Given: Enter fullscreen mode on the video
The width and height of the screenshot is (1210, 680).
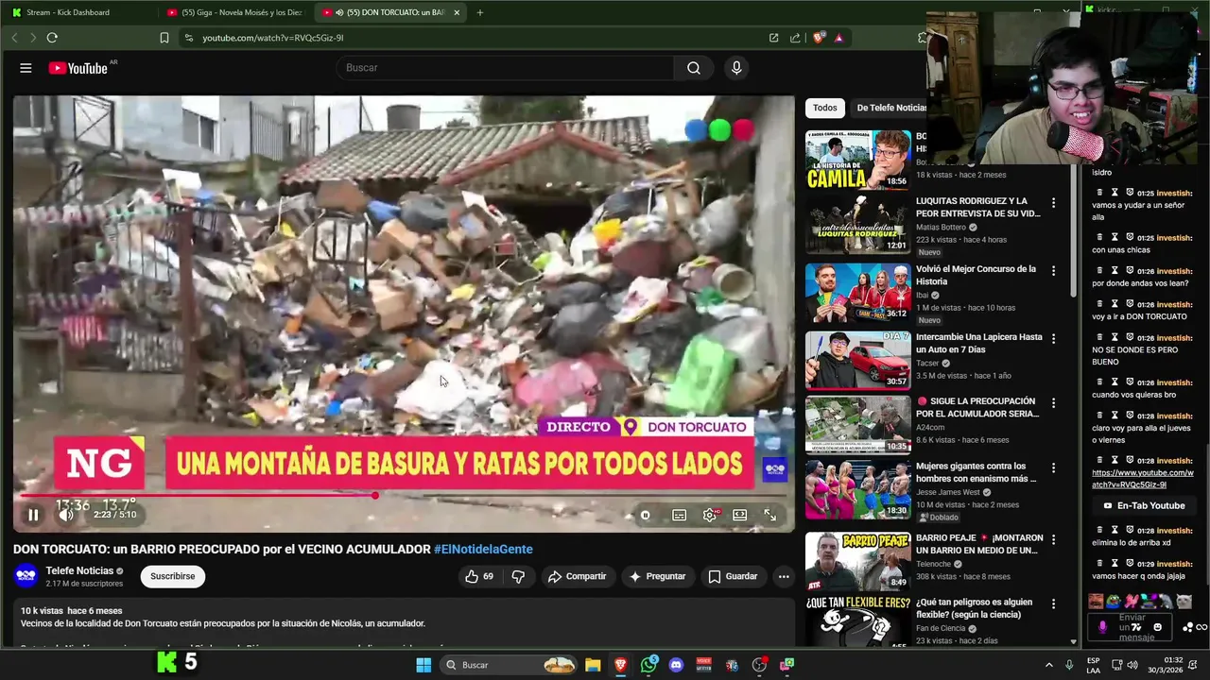Looking at the screenshot, I should 769,515.
